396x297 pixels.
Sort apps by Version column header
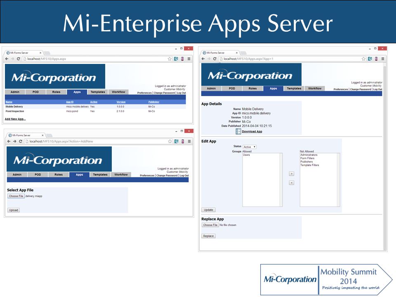tap(121, 102)
